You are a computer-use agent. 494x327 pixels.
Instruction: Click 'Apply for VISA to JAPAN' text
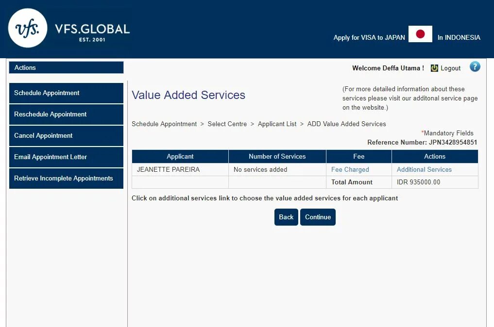(x=369, y=37)
